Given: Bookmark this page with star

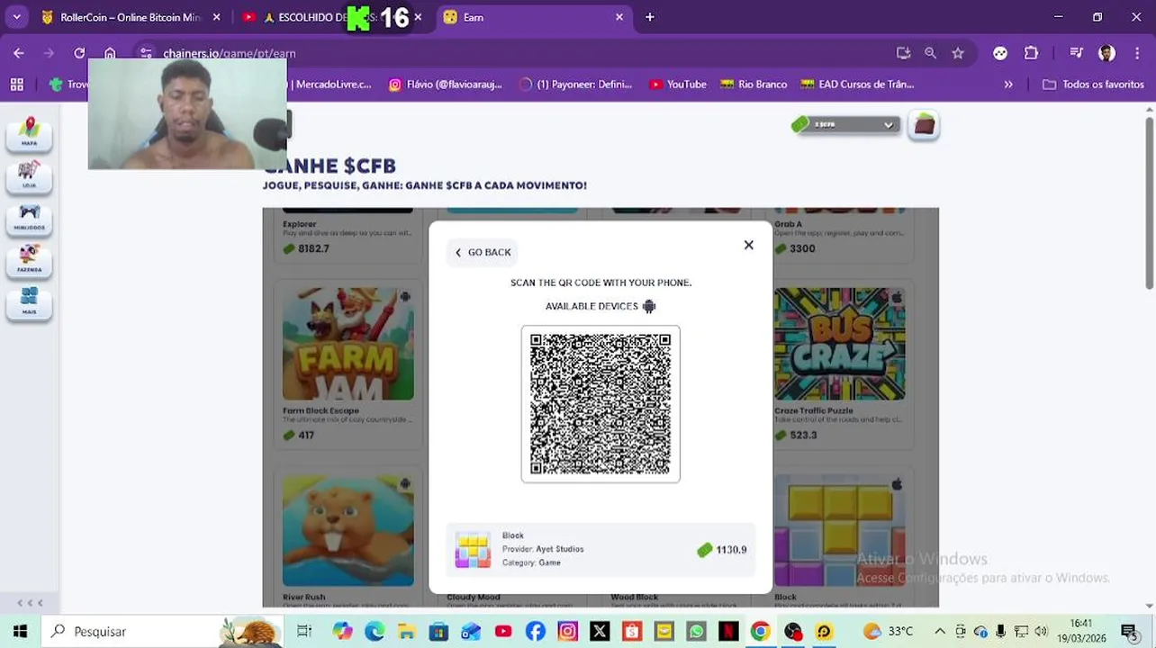Looking at the screenshot, I should click(958, 53).
